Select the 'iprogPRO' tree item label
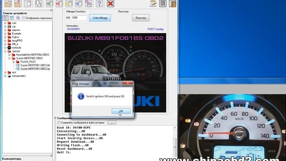This screenshot has width=286, height=161. pyautogui.click(x=17, y=41)
